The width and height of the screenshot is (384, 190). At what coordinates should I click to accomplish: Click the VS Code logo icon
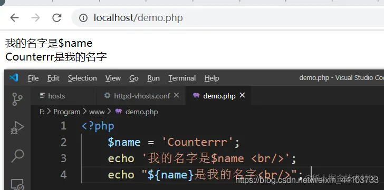(x=14, y=78)
